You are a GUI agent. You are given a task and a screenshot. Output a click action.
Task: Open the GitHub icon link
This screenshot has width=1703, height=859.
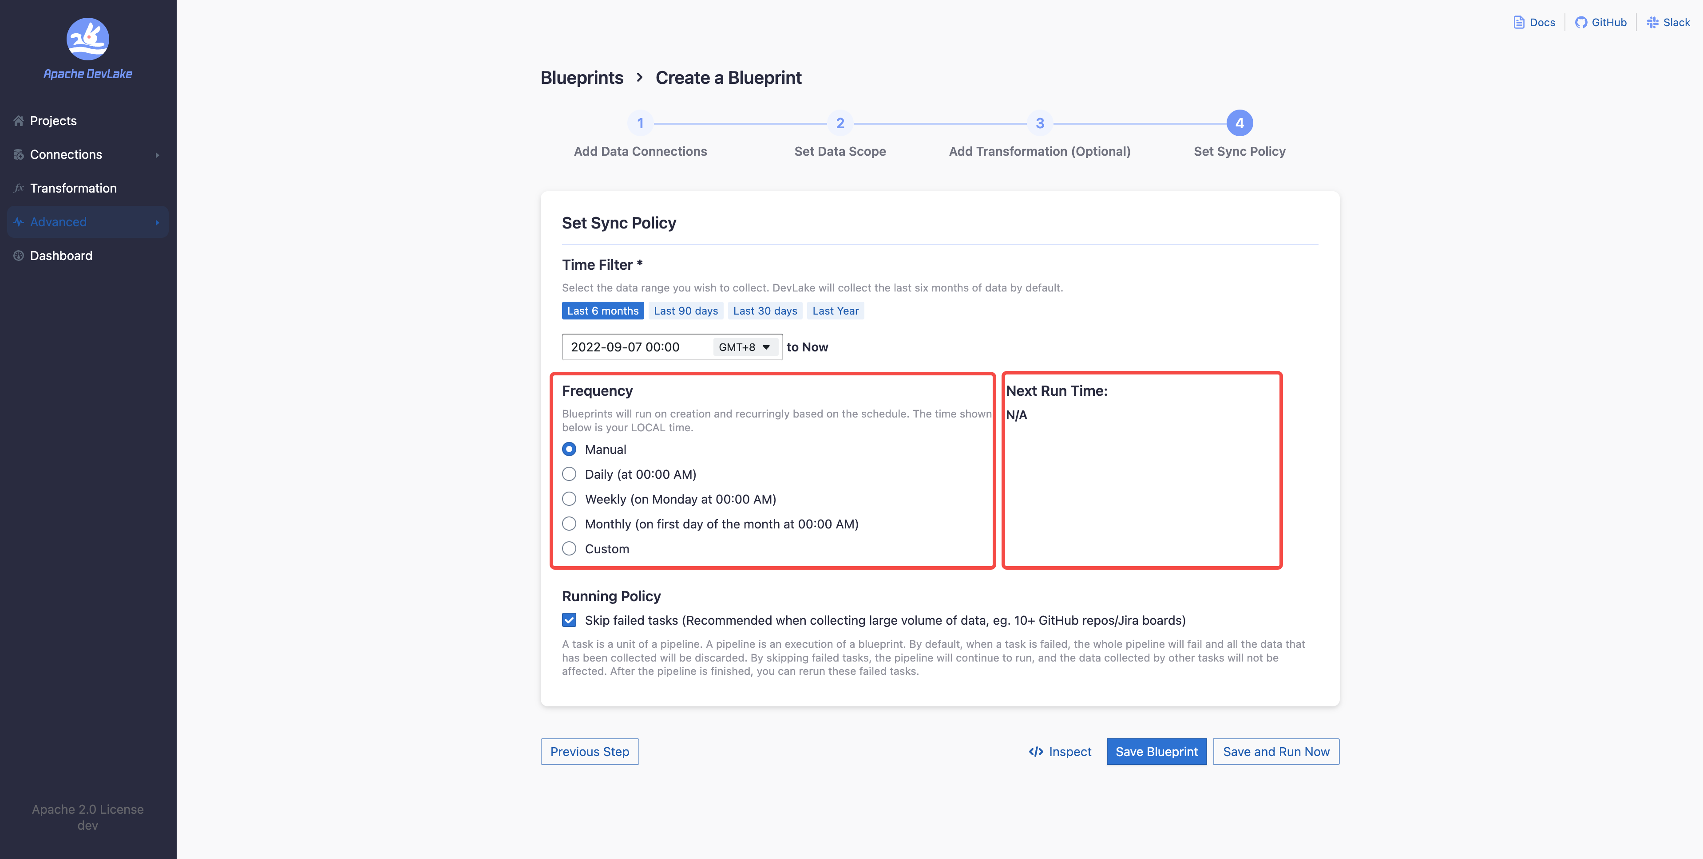pyautogui.click(x=1581, y=23)
